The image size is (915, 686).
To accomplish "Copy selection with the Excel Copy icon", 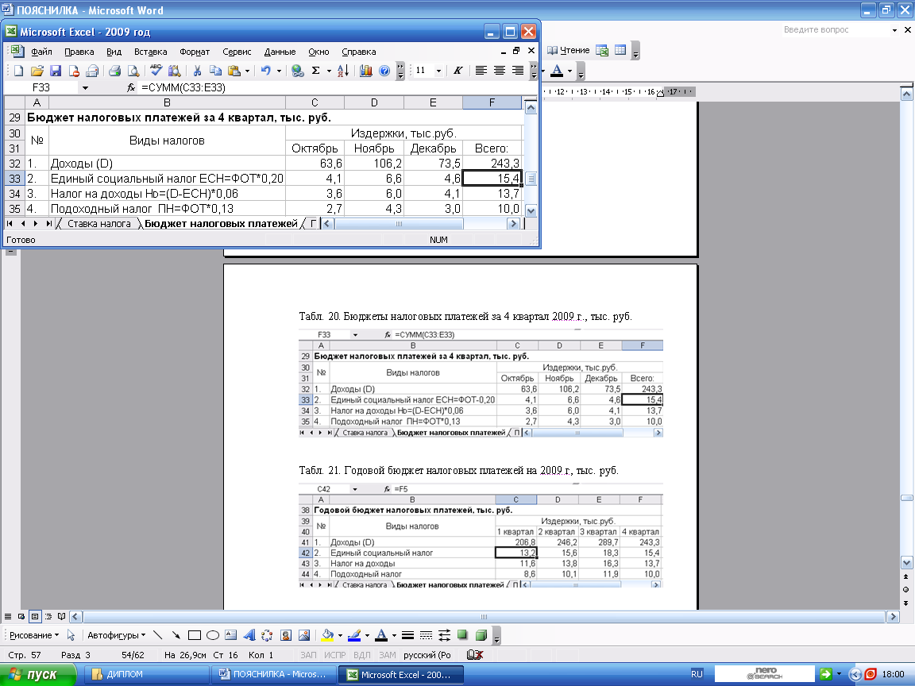I will coord(215,71).
